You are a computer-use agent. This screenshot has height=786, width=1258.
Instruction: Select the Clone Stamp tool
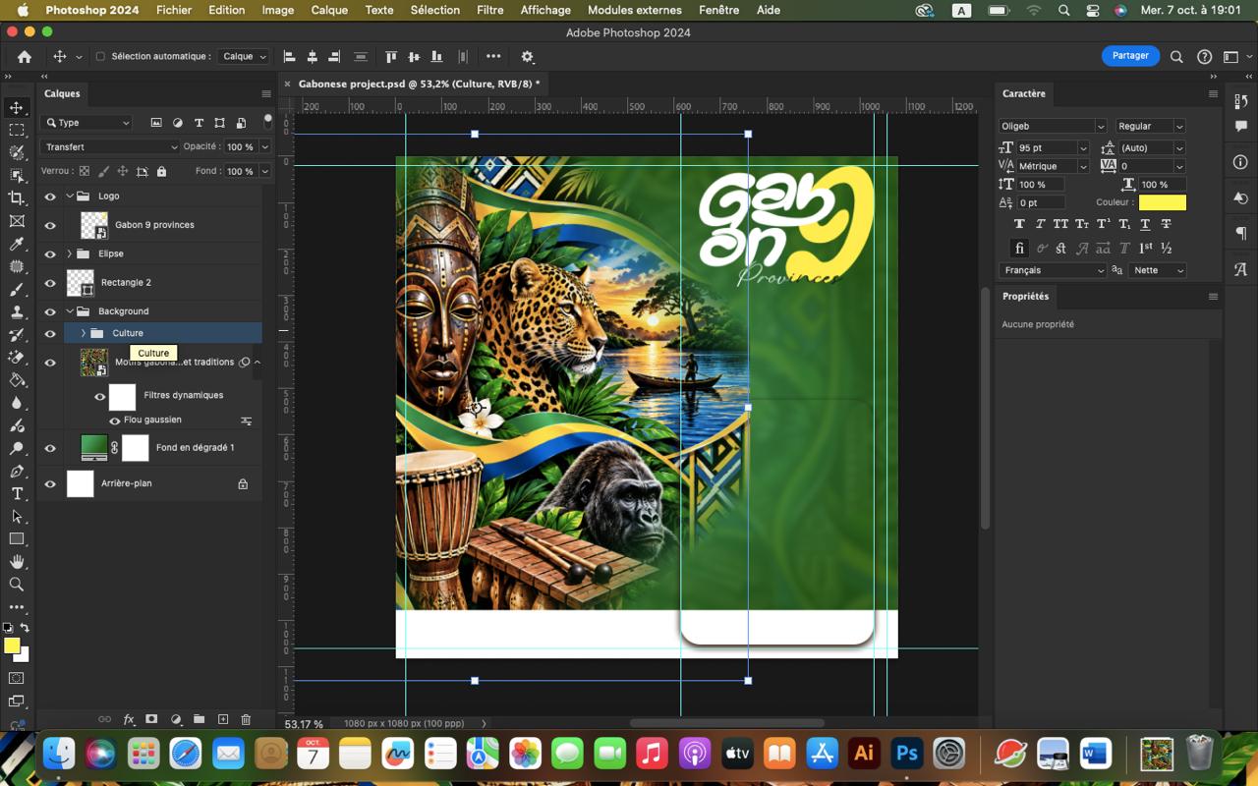(17, 312)
